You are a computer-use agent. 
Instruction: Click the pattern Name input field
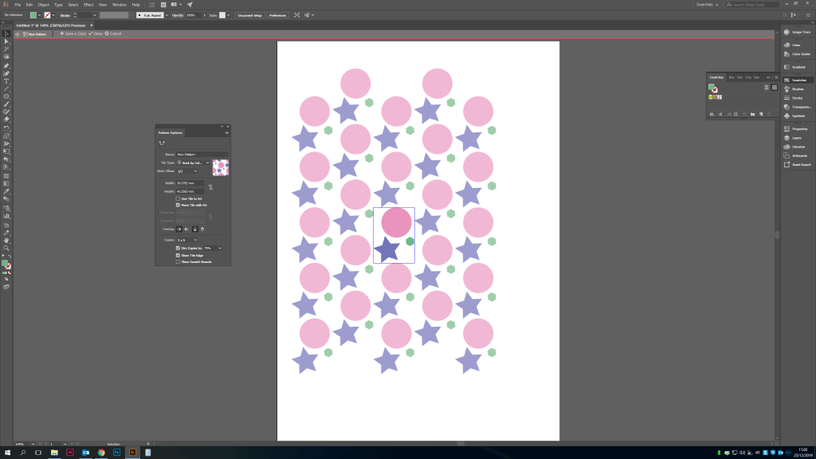tap(202, 154)
